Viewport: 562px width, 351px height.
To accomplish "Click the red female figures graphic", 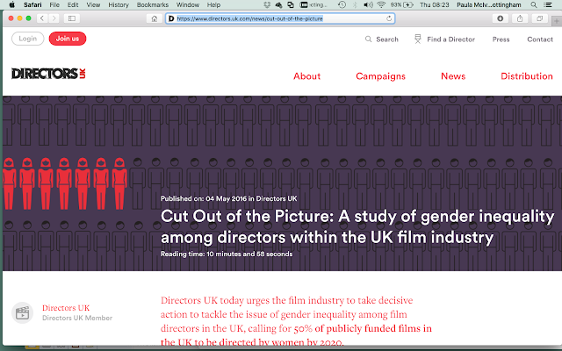I will coord(65,183).
